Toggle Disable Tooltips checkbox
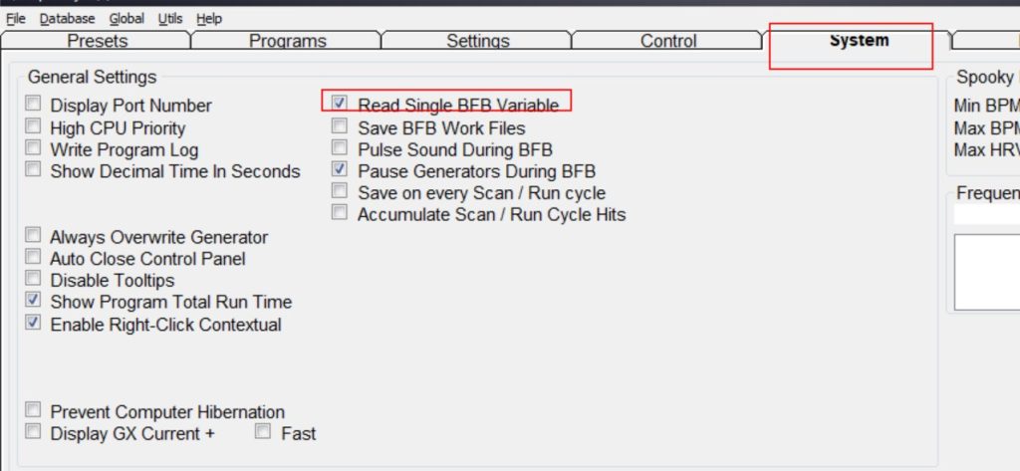Image resolution: width=1020 pixels, height=471 pixels. pos(34,279)
